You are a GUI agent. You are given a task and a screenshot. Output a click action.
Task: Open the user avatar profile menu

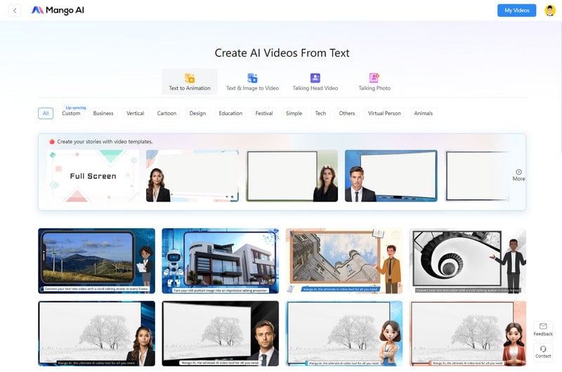[x=550, y=11]
